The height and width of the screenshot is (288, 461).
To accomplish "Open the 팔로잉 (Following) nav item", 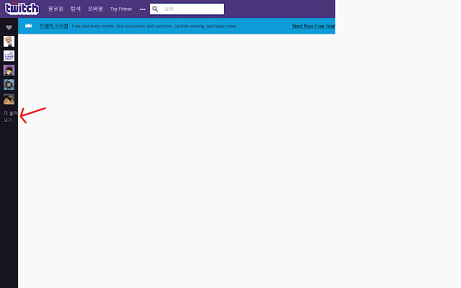I will 55,9.
